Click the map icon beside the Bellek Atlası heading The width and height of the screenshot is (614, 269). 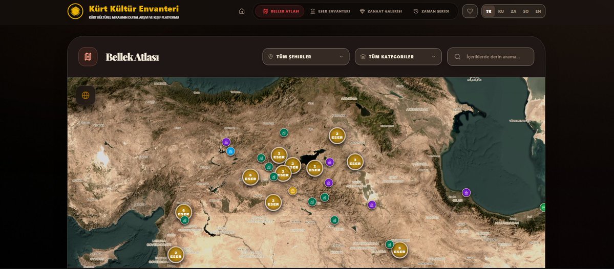(88, 57)
